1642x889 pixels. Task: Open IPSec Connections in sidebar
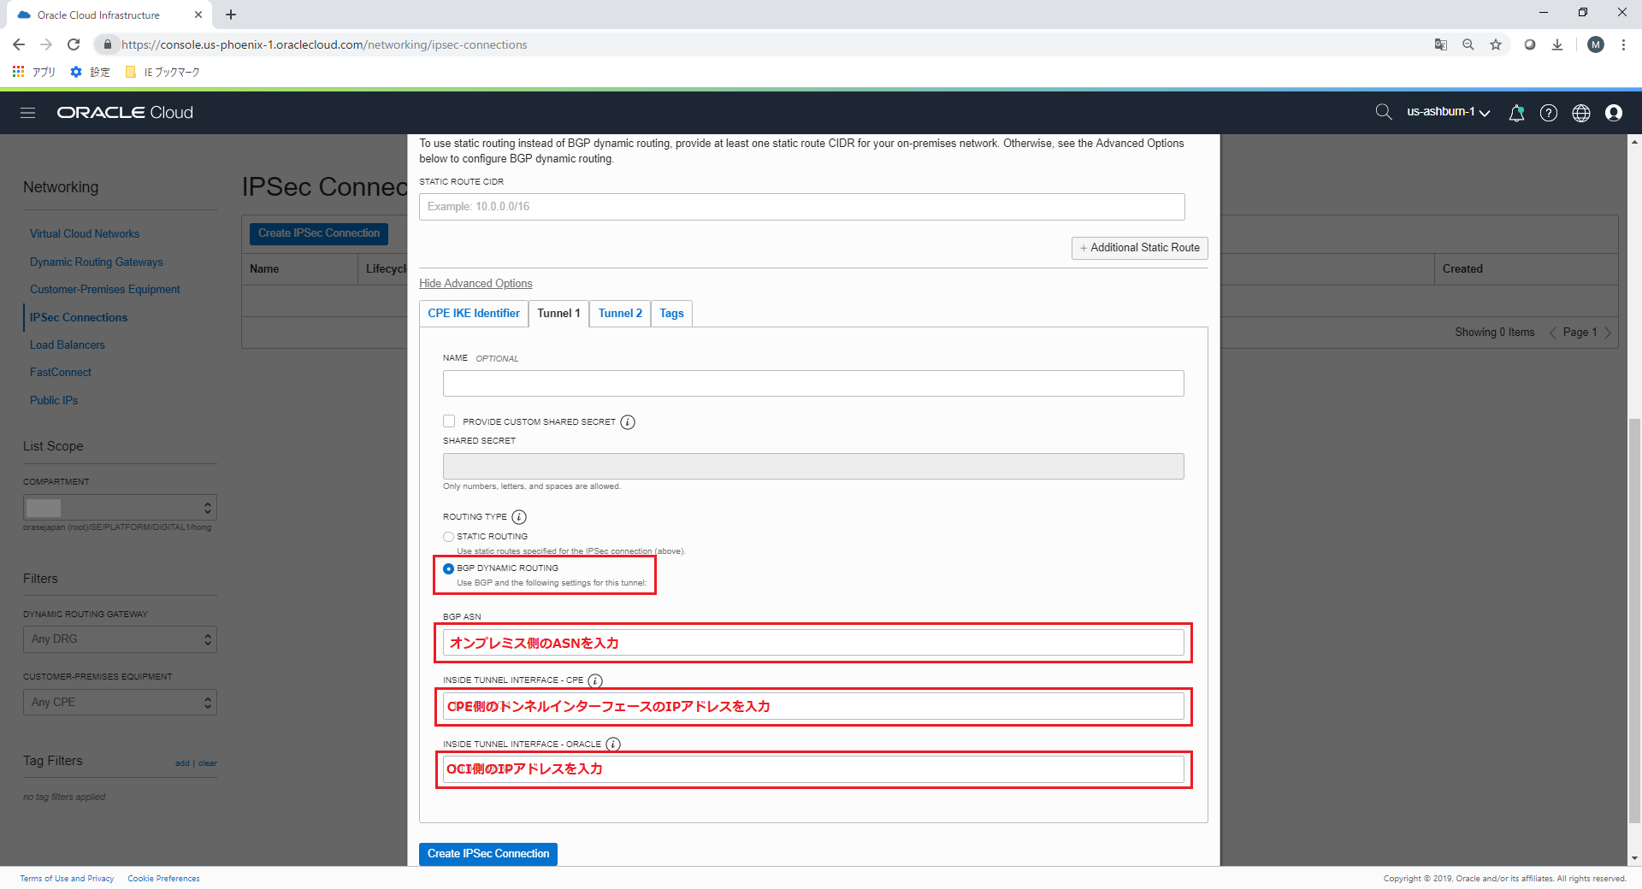pyautogui.click(x=79, y=318)
